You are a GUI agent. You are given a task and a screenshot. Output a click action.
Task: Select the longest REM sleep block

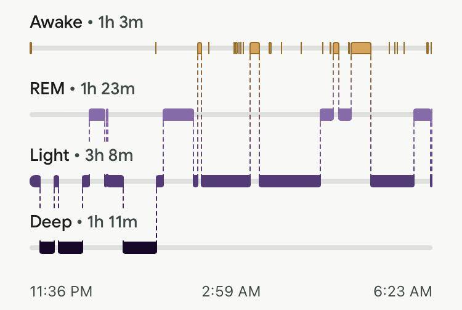(x=178, y=115)
